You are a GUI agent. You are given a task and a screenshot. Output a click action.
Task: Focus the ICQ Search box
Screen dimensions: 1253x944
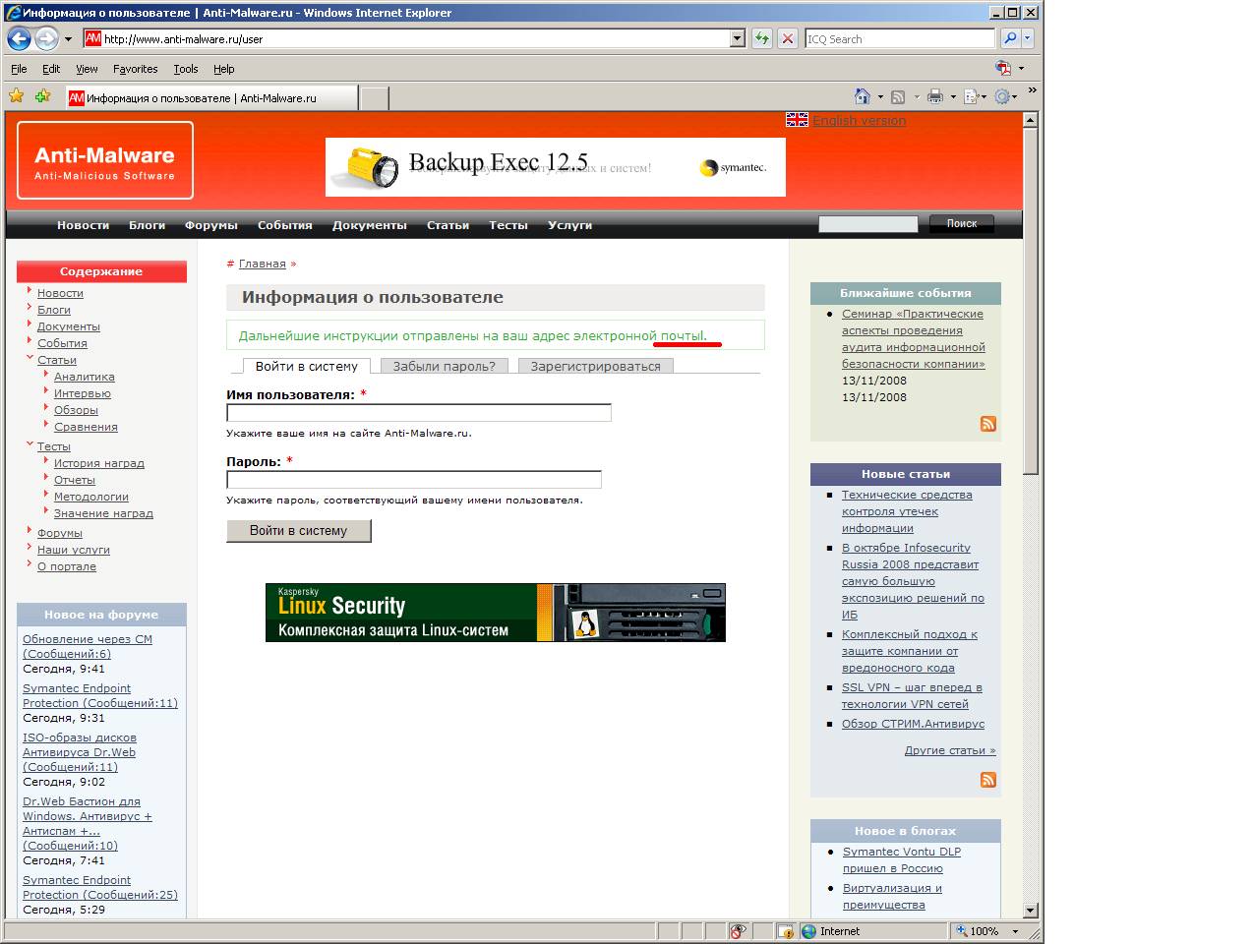point(900,38)
